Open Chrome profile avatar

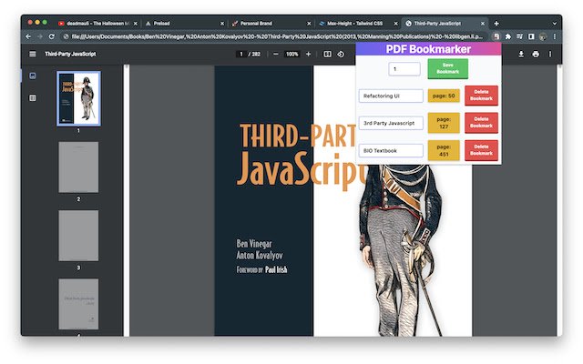pos(543,36)
